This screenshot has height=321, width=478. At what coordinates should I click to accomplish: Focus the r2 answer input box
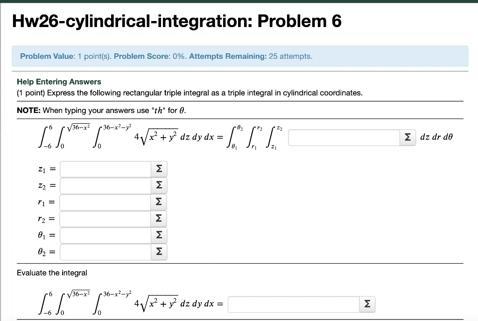(x=105, y=218)
